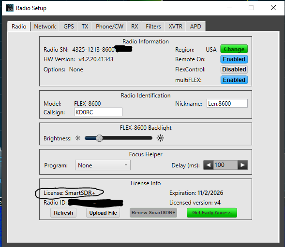Open the XVTR tab
Screen dimensions: 285x247
[175, 27]
